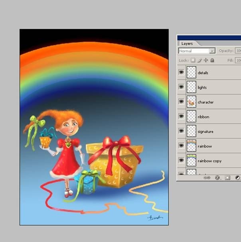241x242 pixels.
Task: Open the layer style fx menu
Action: pos(217,178)
